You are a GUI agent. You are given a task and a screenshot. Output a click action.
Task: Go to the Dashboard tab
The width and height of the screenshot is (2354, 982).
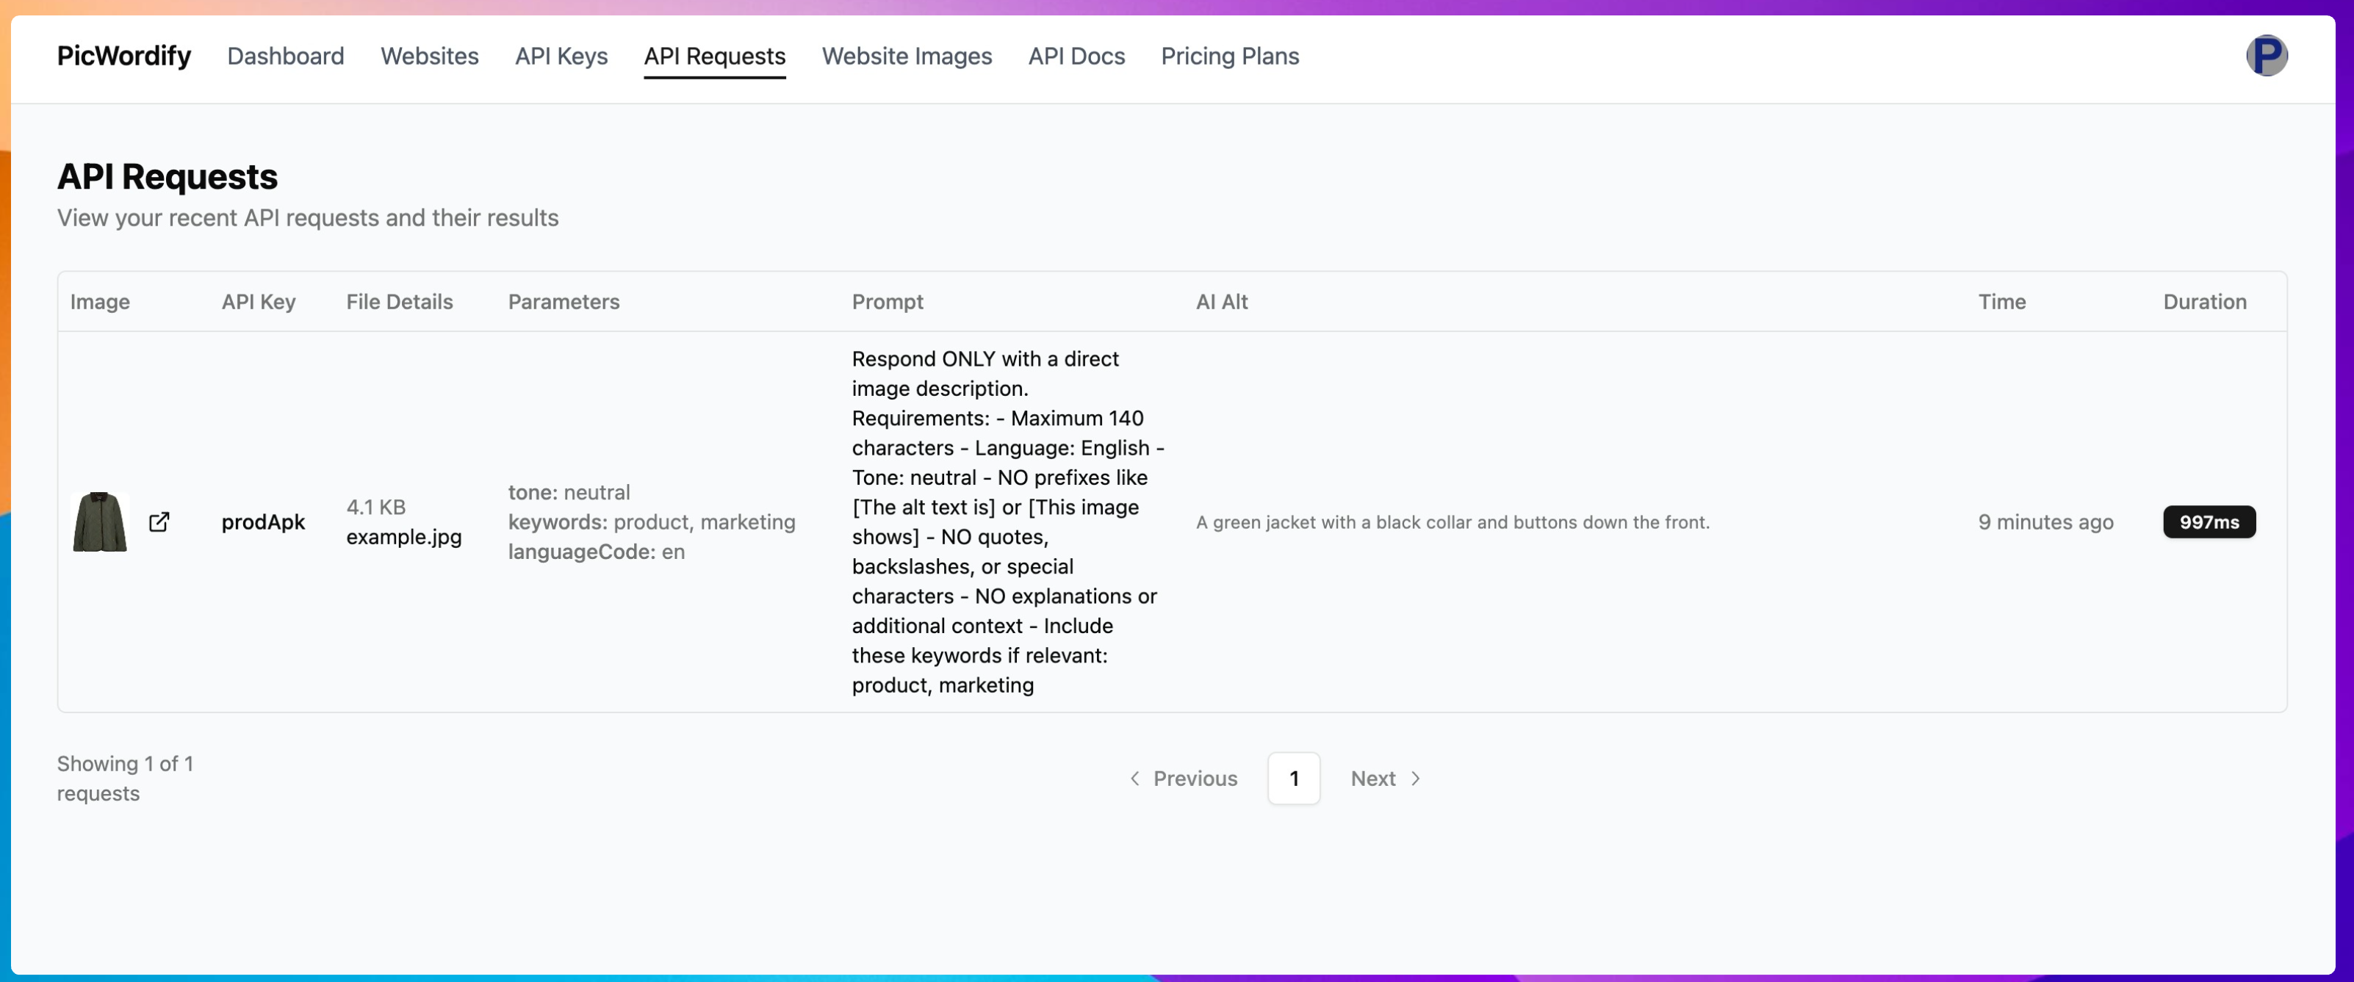tap(285, 56)
